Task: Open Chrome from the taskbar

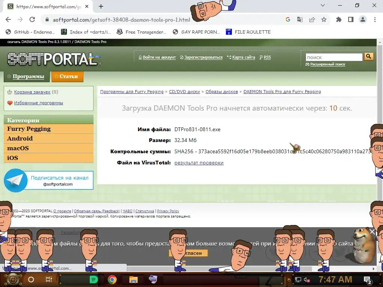Action: (112, 280)
